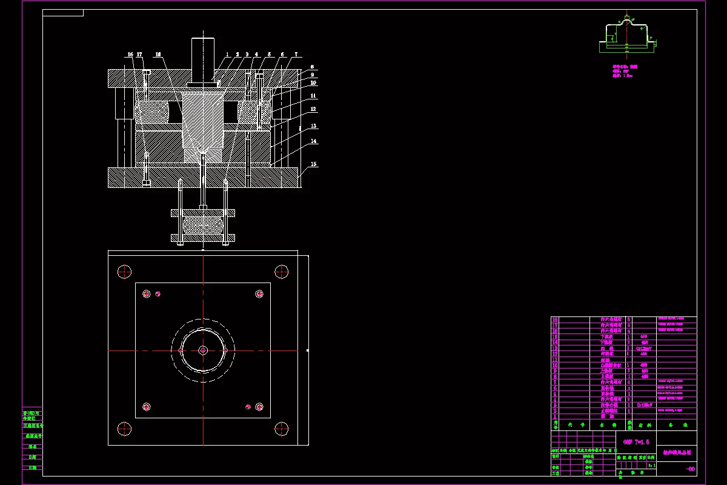Select balloon number 3 in section view
Viewport: 727px width, 485px height.
247,54
